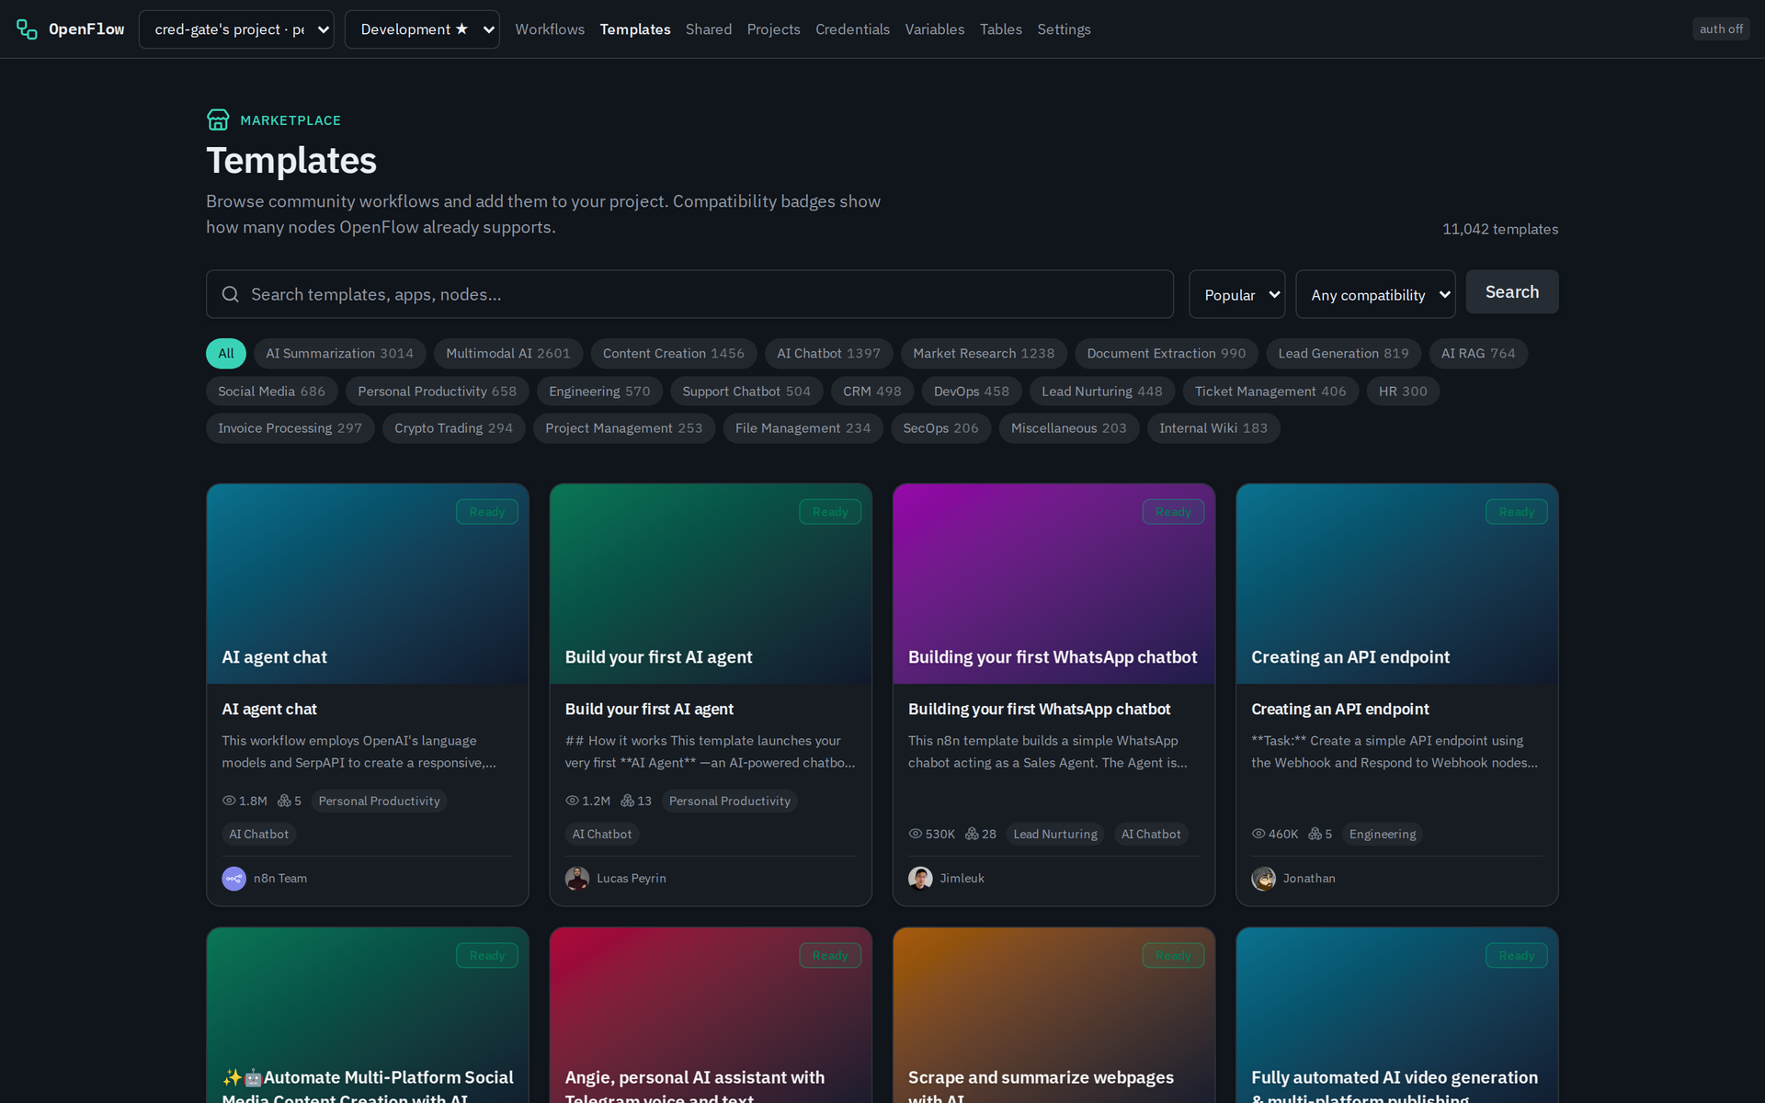
Task: Click the Marketplace storefront icon
Action: click(218, 120)
